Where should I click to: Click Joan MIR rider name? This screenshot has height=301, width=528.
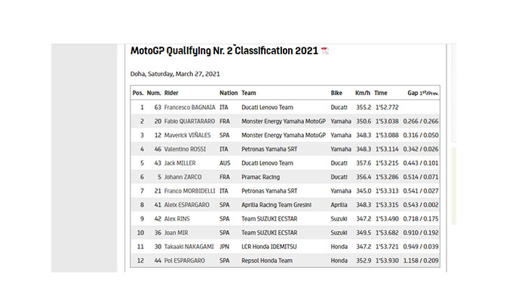(x=177, y=233)
